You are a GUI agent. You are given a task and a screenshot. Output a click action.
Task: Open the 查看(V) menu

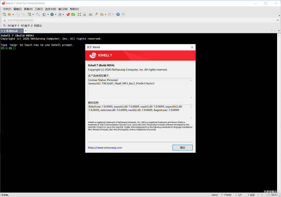[28, 9]
